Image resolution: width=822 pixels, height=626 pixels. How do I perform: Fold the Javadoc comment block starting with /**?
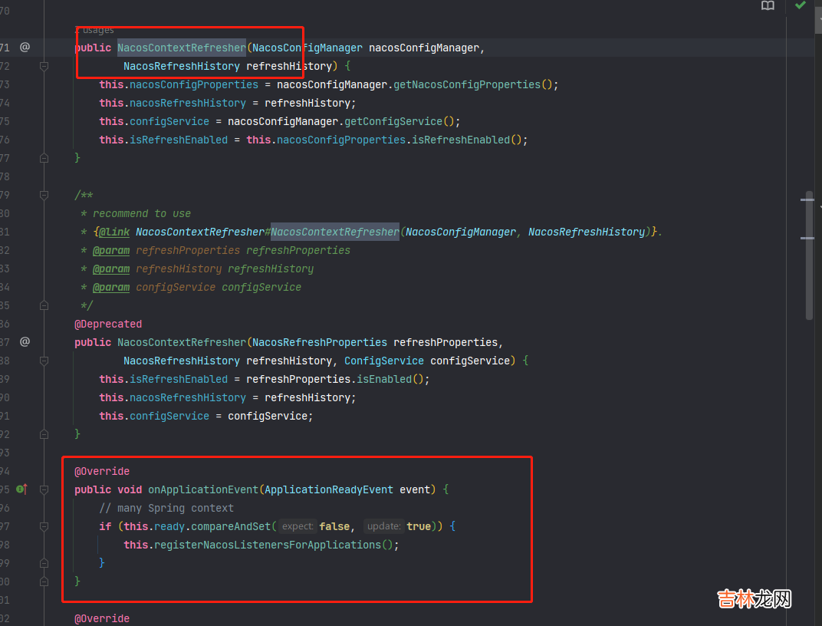(44, 195)
